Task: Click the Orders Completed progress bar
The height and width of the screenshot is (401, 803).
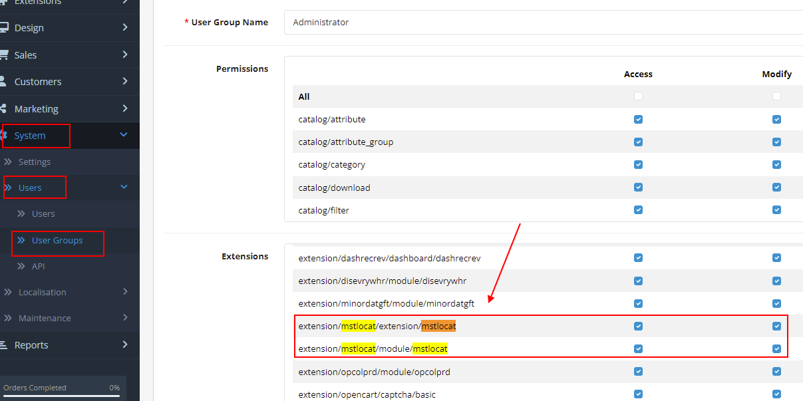Action: pyautogui.click(x=61, y=396)
